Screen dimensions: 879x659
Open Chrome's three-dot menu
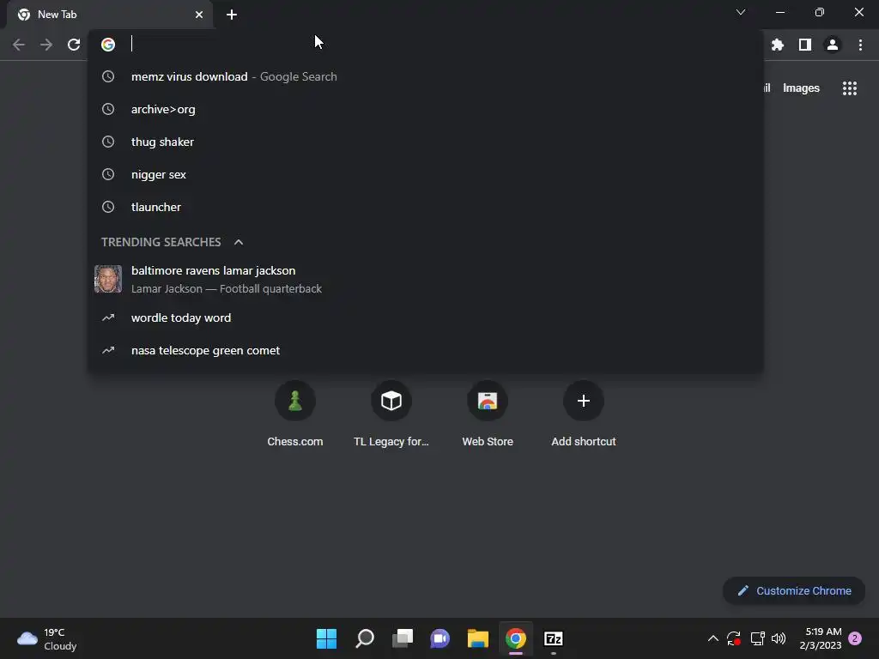pyautogui.click(x=860, y=45)
